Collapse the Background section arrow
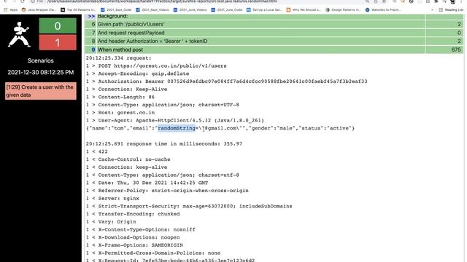 (91, 16)
